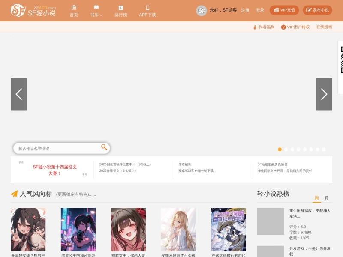Click the 人气风向标 paper plane icon
Screen dimensions: 343x257
click(x=14, y=194)
